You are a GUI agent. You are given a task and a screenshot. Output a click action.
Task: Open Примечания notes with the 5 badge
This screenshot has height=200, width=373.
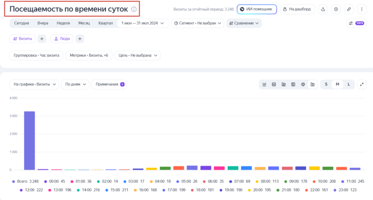pos(110,84)
